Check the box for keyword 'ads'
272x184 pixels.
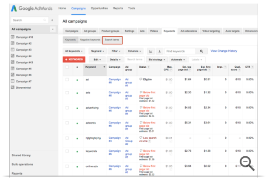coord(67,93)
